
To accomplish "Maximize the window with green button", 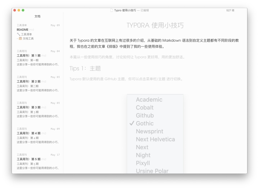I will click(23, 10).
